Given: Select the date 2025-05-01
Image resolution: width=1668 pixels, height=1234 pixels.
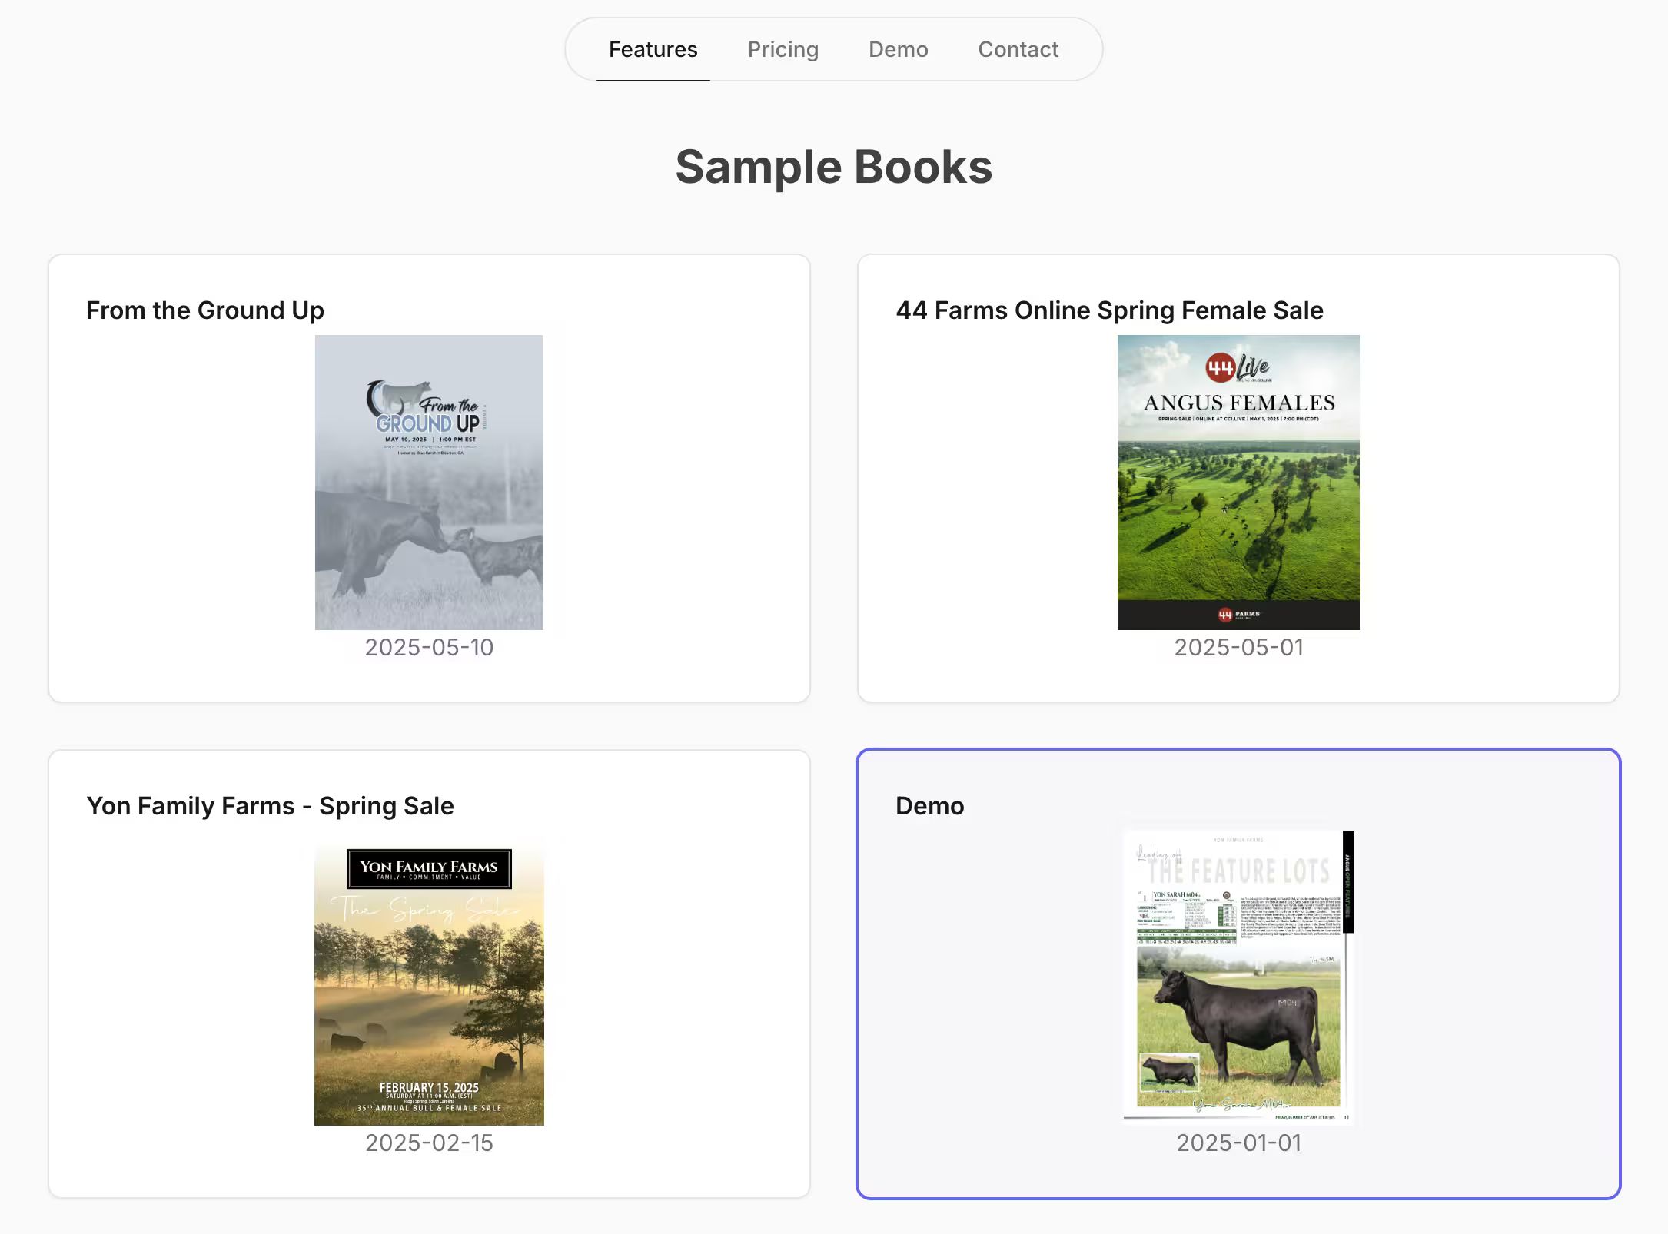Looking at the screenshot, I should point(1238,647).
